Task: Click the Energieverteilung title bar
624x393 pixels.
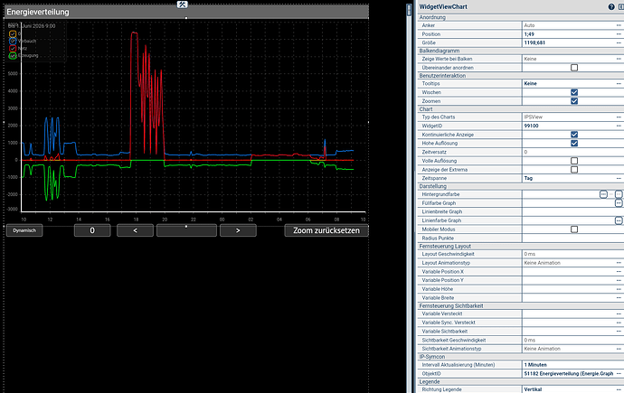Action: pos(186,12)
